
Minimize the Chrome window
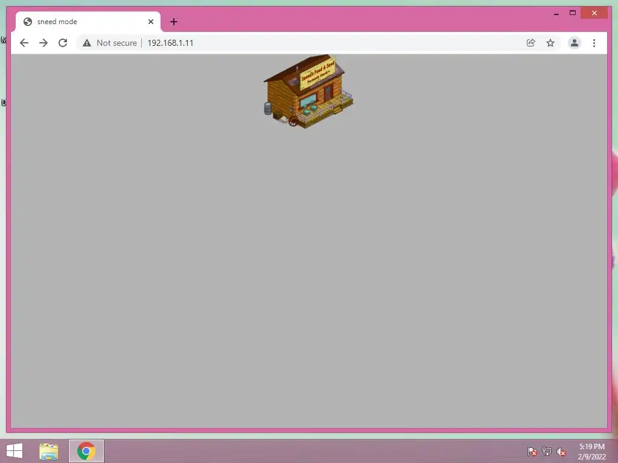pos(556,13)
